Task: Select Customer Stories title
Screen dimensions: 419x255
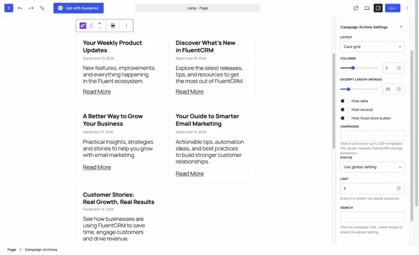Action: point(118,198)
